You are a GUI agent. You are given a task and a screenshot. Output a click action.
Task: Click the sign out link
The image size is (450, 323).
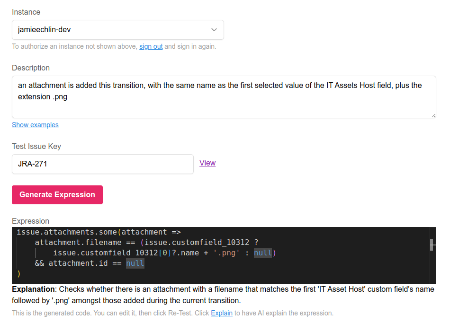[x=151, y=46]
